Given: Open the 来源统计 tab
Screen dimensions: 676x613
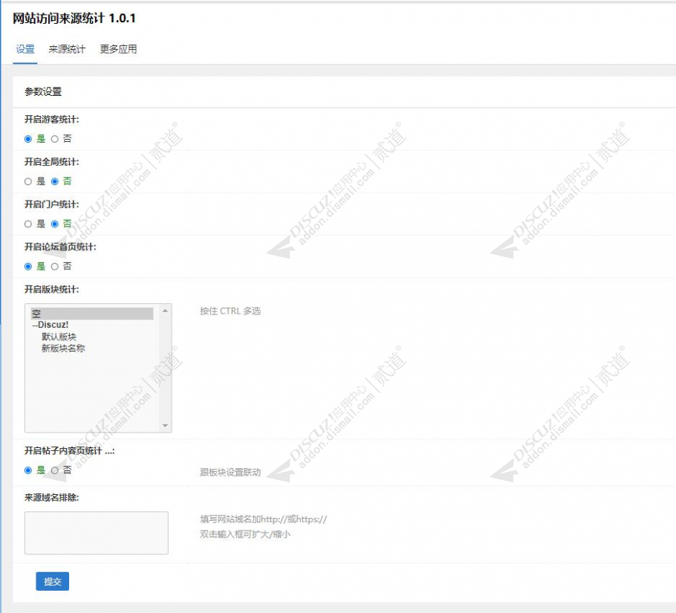Looking at the screenshot, I should 67,49.
